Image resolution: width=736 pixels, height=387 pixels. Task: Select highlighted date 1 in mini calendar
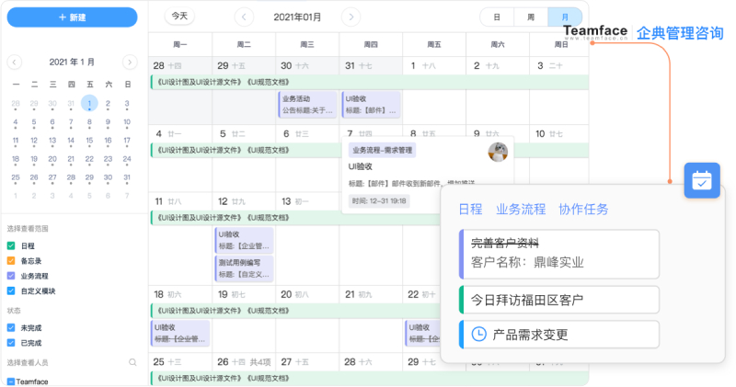(89, 103)
